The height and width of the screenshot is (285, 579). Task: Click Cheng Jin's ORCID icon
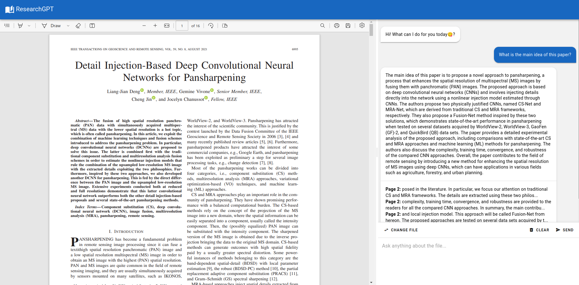pyautogui.click(x=154, y=98)
